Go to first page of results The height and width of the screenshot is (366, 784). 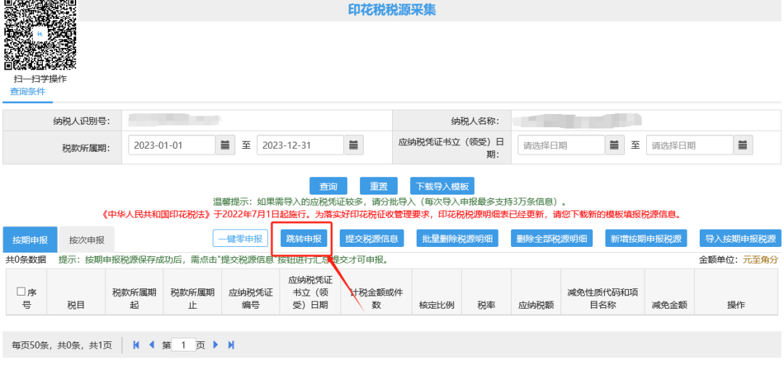[x=136, y=345]
